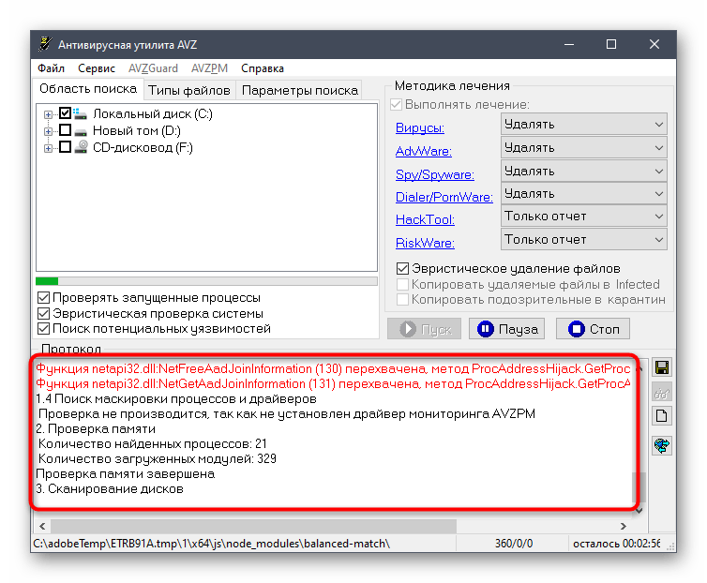Open the RiskWare action dropdown
The image size is (707, 583).
[583, 239]
